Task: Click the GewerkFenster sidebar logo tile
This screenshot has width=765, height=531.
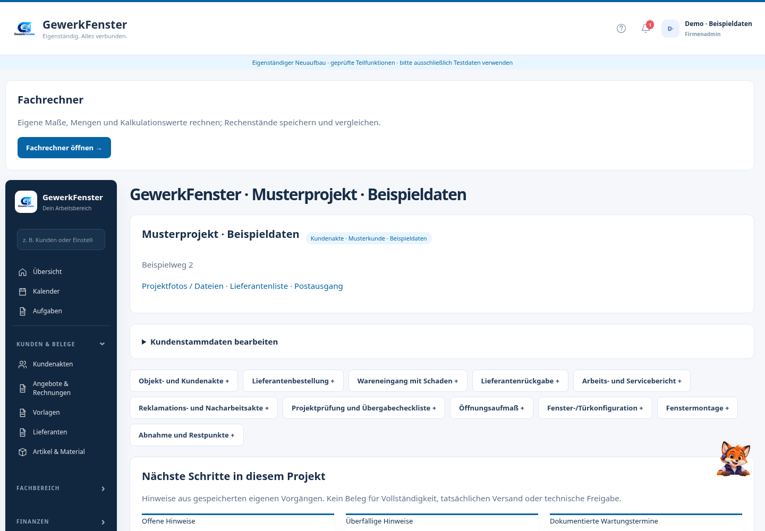Action: [26, 202]
